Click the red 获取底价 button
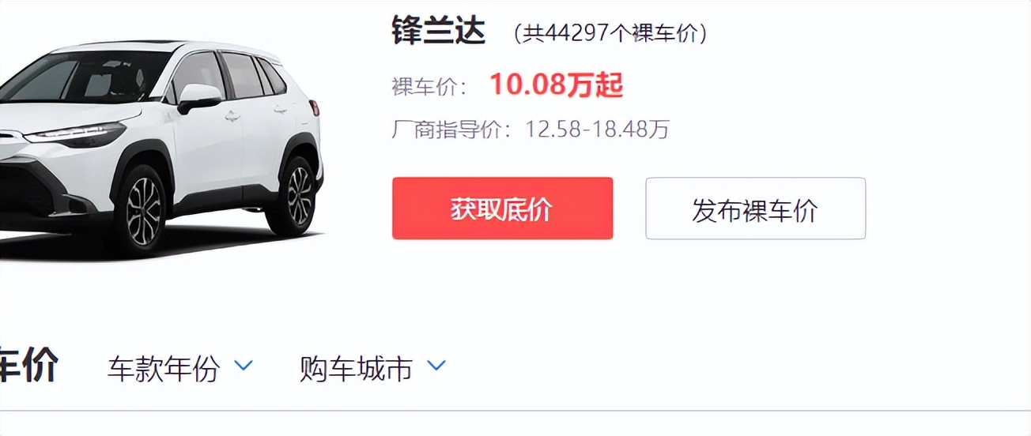 (502, 209)
